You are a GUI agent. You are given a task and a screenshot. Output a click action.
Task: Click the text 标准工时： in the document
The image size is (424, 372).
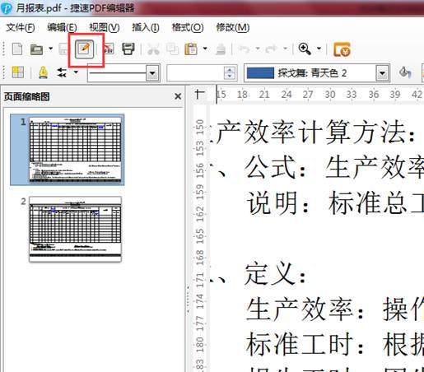click(305, 344)
